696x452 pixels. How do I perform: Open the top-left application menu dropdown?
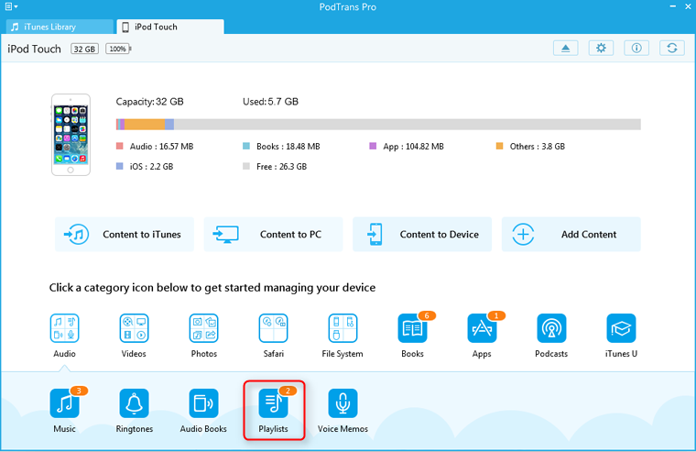[12, 7]
